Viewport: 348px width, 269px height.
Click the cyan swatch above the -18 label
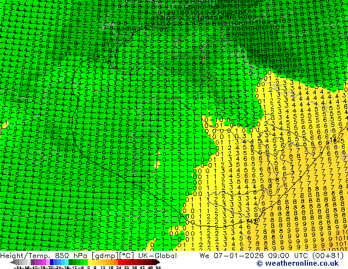click(x=67, y=262)
